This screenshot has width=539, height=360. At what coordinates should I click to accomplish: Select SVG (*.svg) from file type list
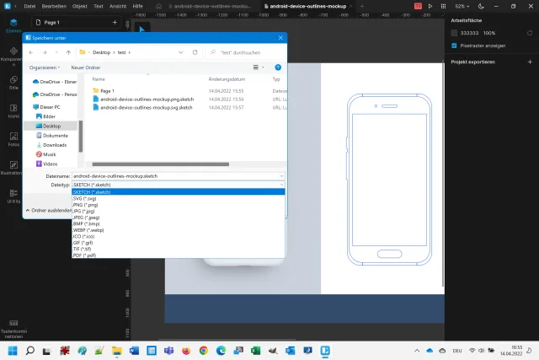tap(85, 198)
